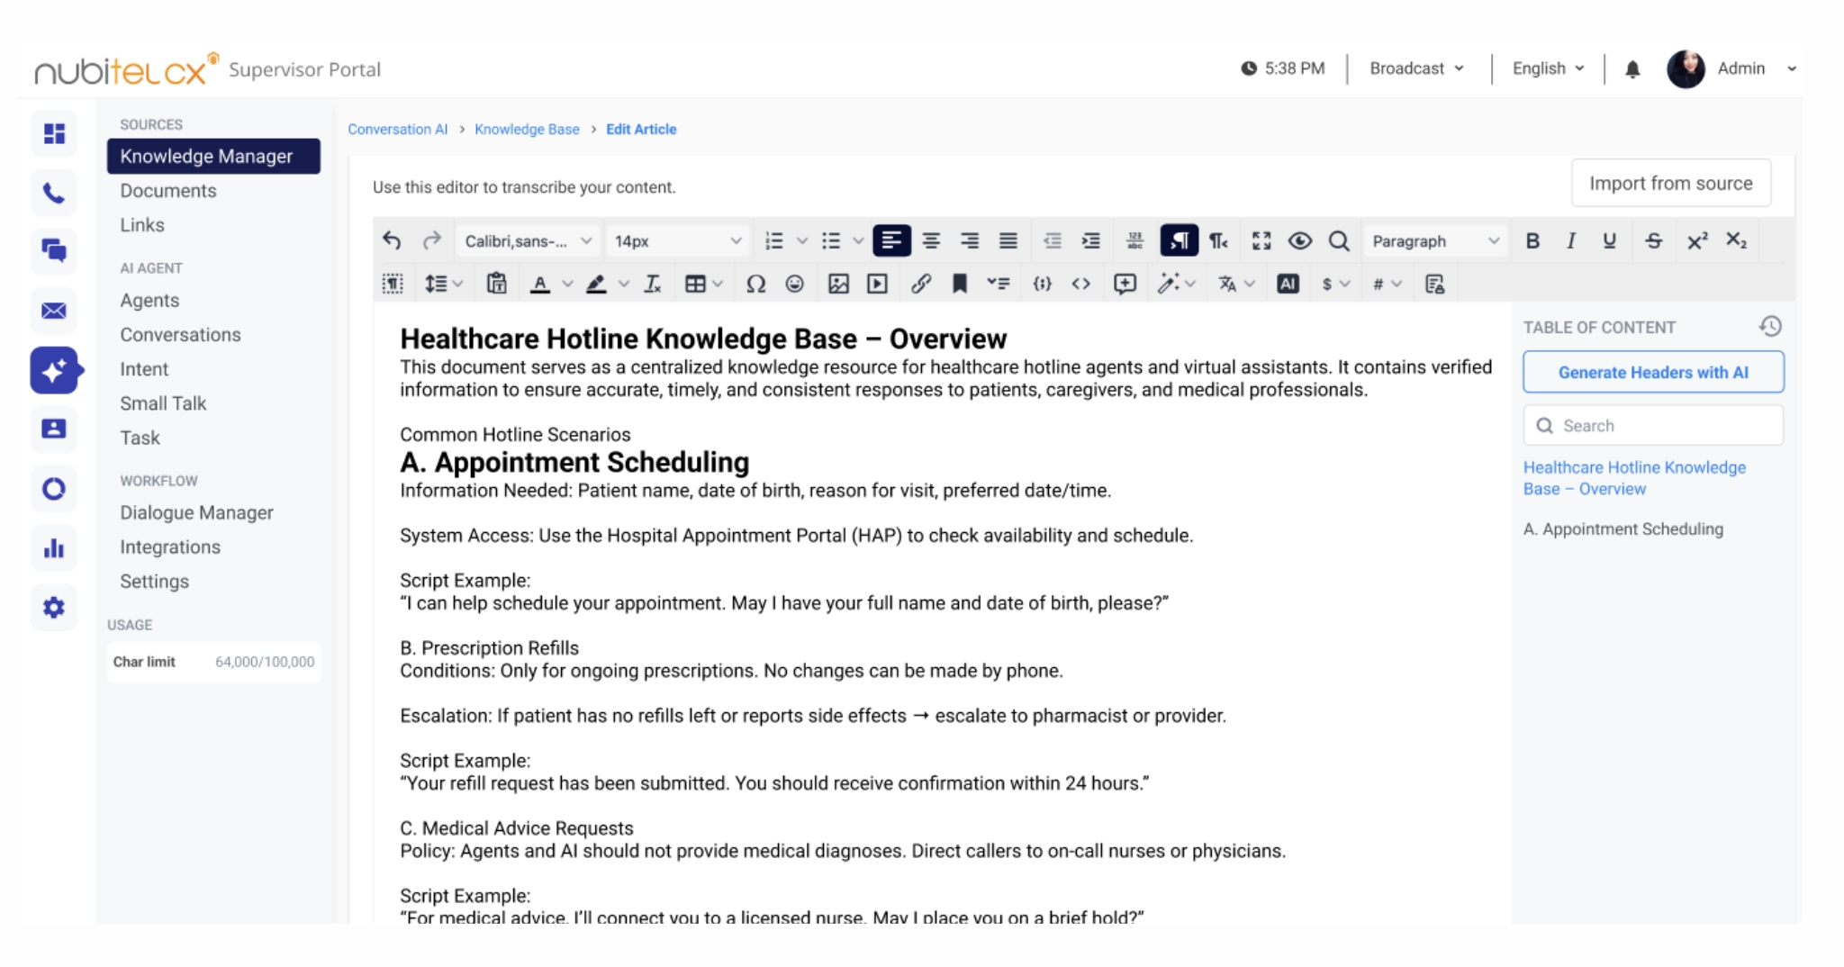
Task: Open find and replace magnifier in toolbar
Action: (x=1339, y=241)
